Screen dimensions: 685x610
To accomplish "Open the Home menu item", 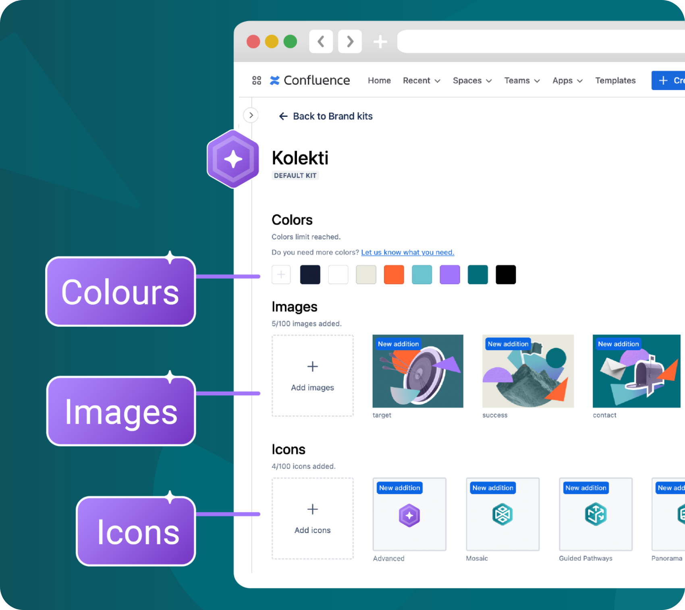I will pos(379,81).
